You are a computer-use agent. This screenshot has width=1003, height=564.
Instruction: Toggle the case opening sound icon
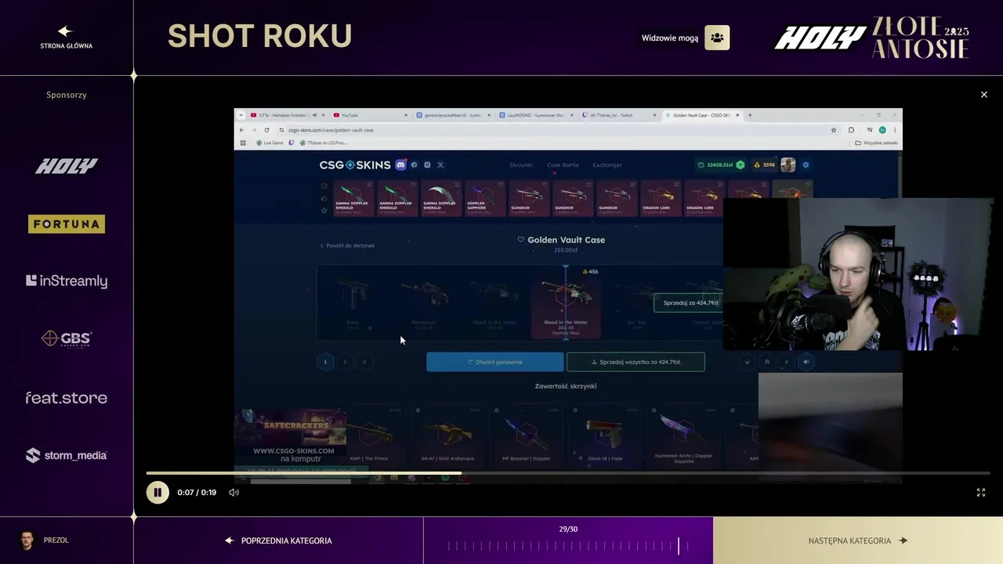[x=806, y=362]
